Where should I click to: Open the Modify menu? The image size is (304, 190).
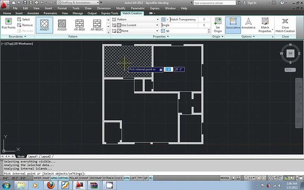(x=121, y=8)
